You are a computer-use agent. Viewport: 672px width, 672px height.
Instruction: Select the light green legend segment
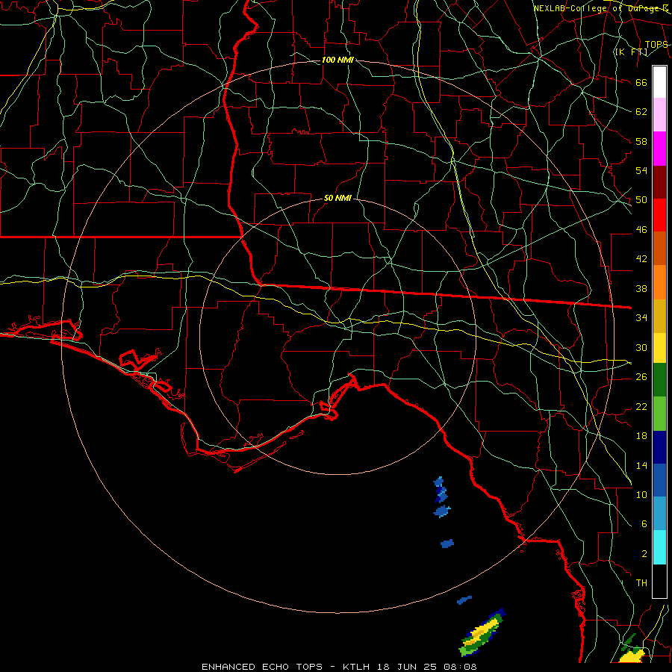coord(659,414)
